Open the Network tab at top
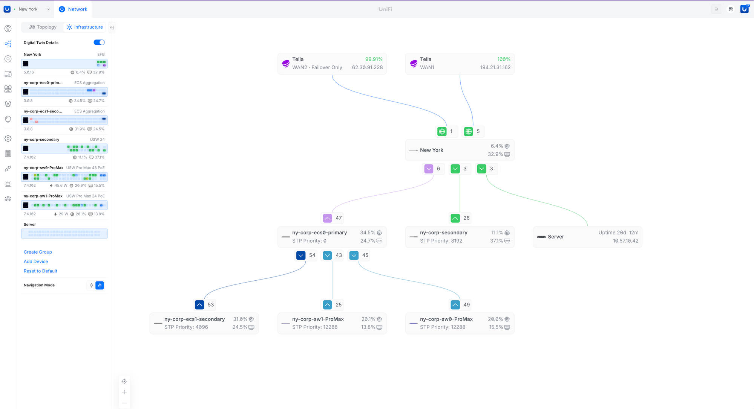Screen dimensions: 754x409 [x=73, y=9]
